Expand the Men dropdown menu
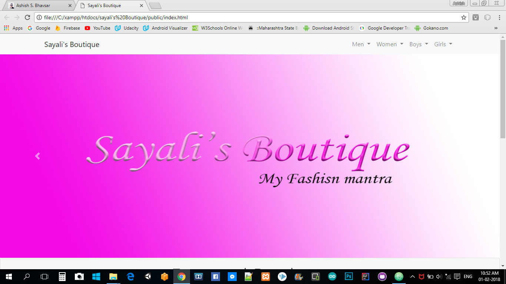The image size is (506, 284). coord(361,44)
